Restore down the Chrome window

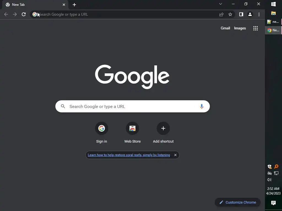click(246, 4)
